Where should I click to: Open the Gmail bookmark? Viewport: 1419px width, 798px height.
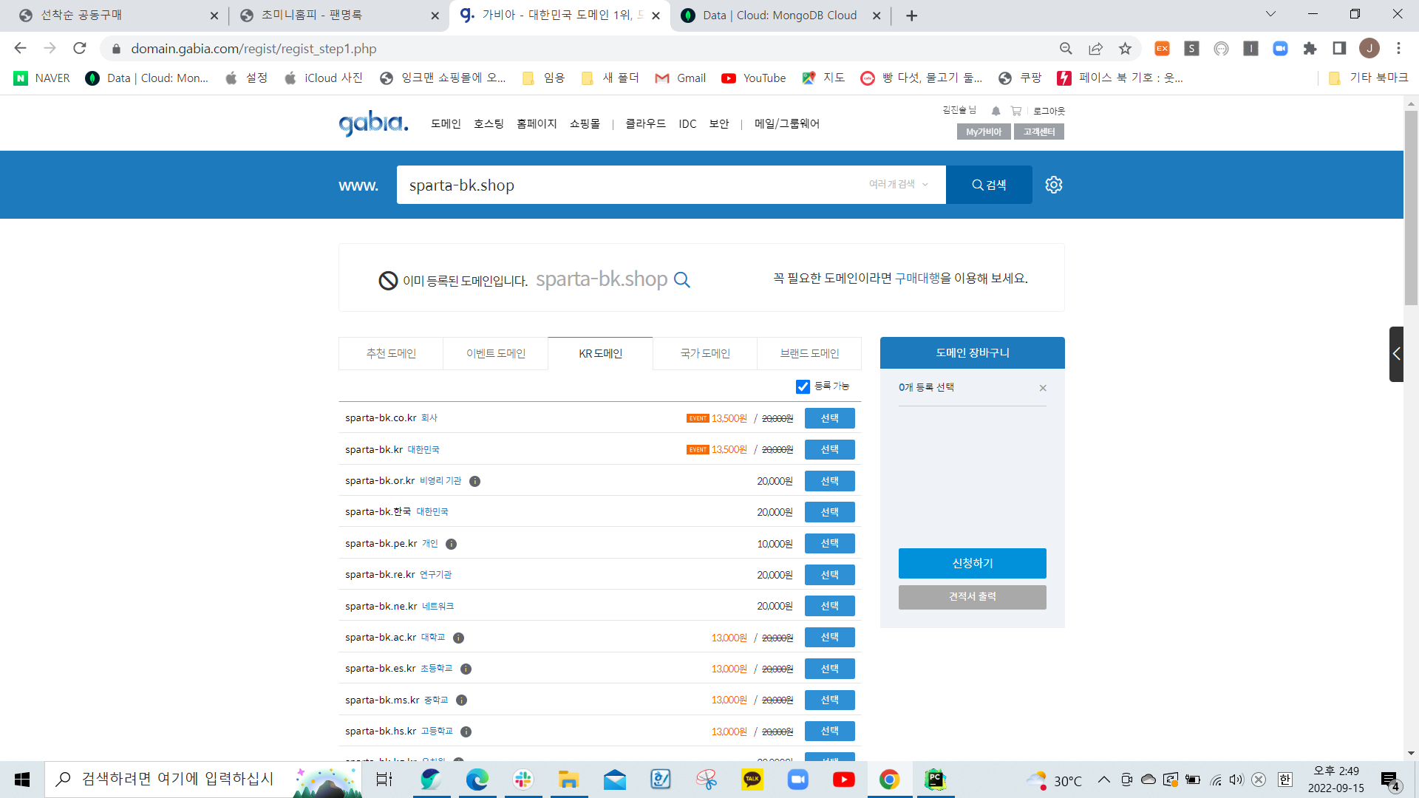coord(681,78)
